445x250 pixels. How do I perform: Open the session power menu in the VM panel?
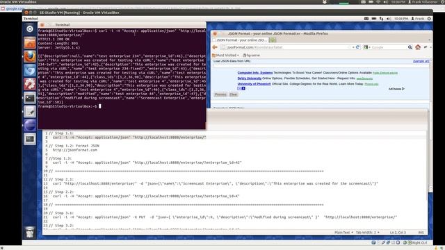click(429, 19)
